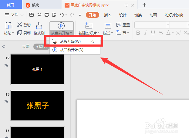Click the Print icon
189x138 pixels.
(47, 15)
